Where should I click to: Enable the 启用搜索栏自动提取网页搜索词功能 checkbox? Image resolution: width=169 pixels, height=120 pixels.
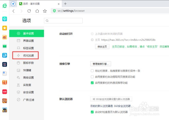[x=92, y=77]
